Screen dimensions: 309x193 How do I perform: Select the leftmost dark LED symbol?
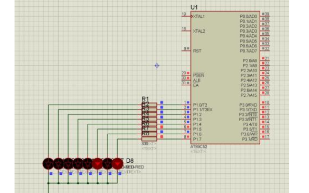point(48,163)
